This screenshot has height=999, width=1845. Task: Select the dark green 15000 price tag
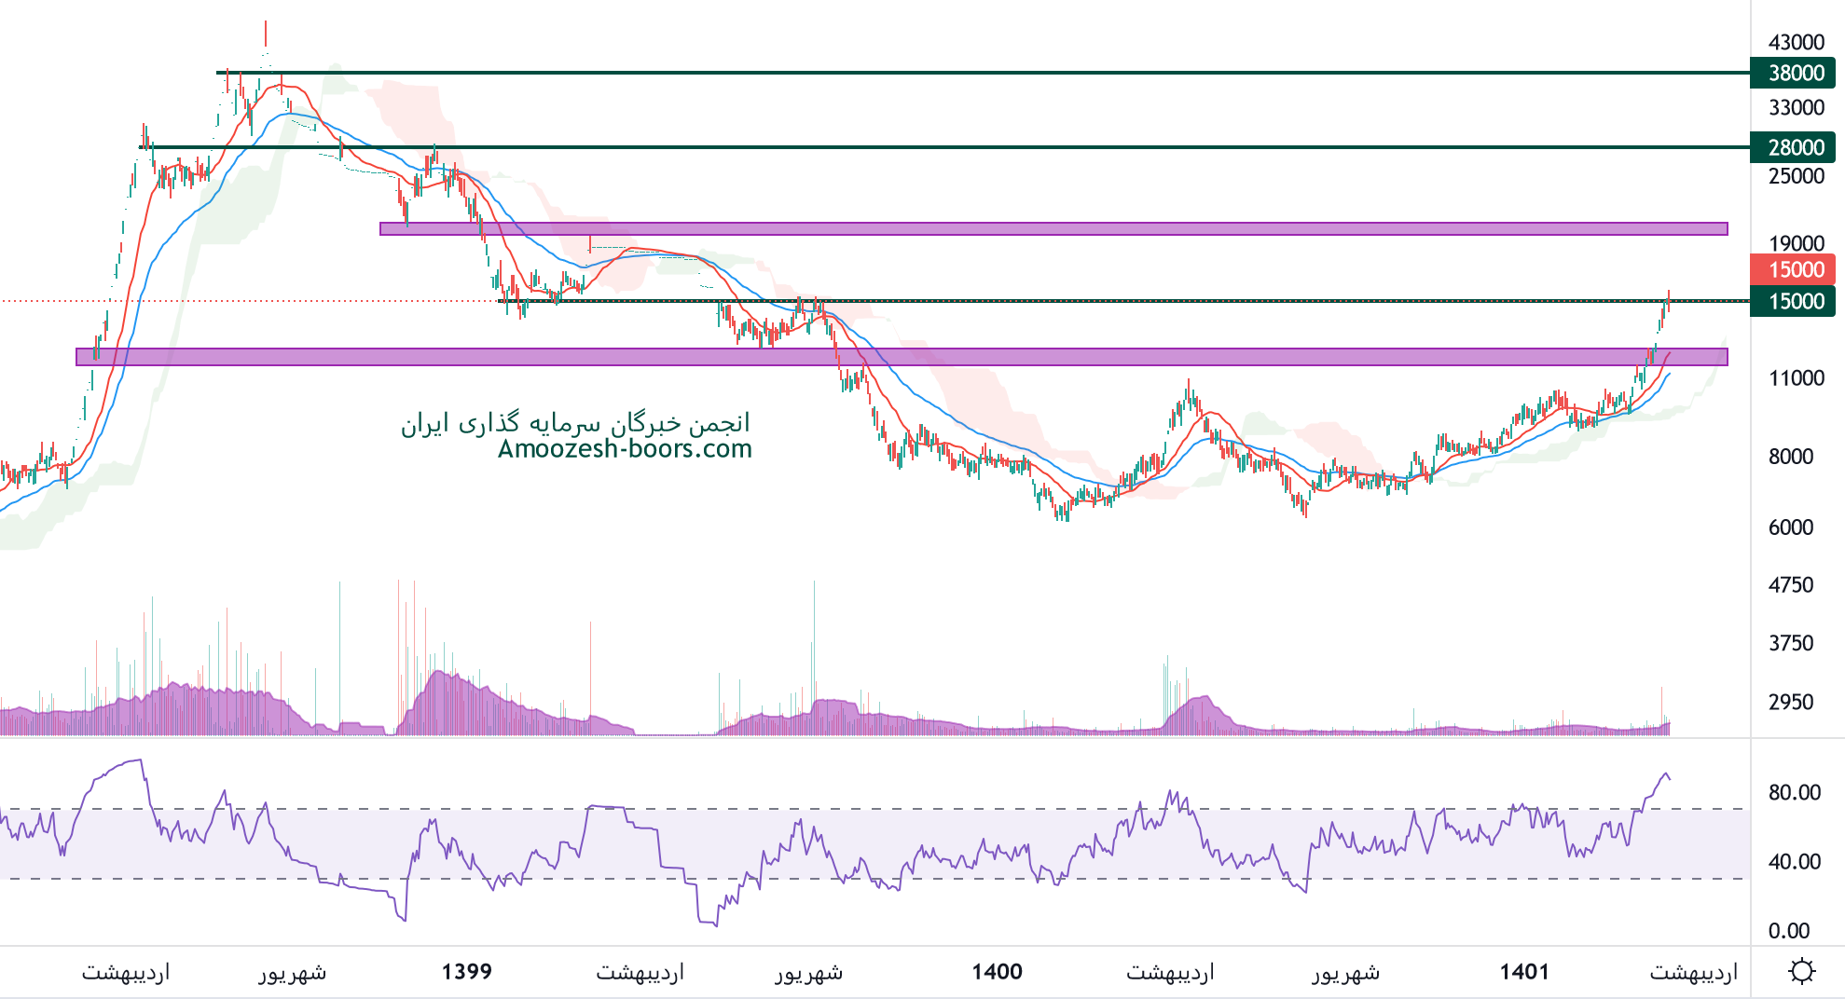[1795, 301]
